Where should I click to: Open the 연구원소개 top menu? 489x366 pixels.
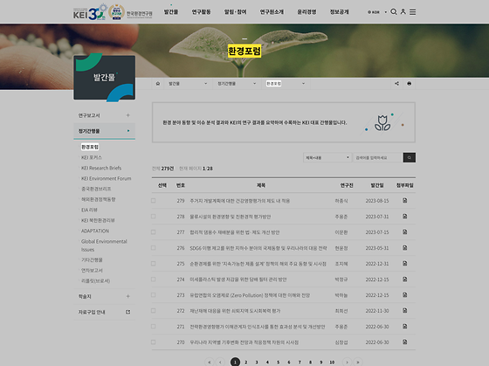tap(272, 12)
